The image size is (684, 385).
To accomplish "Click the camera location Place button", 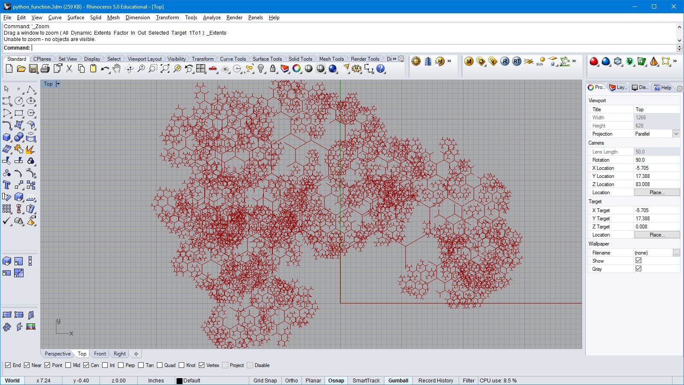I will [x=657, y=192].
